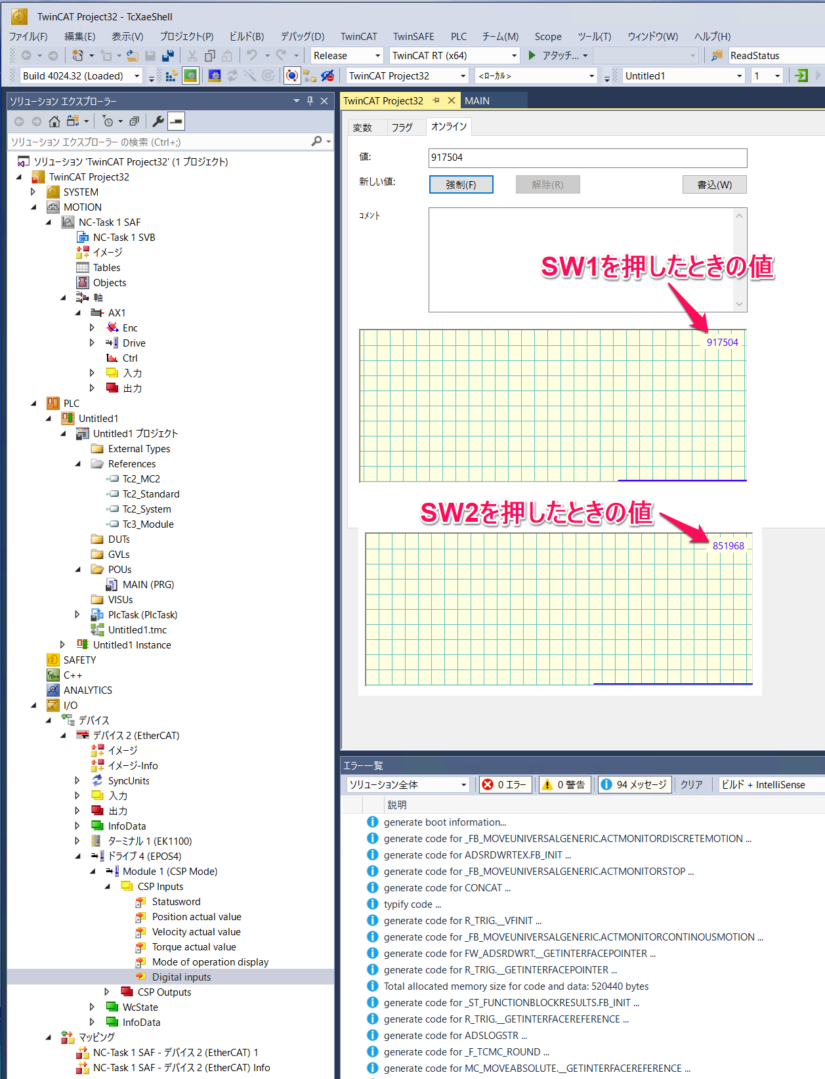This screenshot has width=825, height=1079.
Task: Select the ターミナル 1 (EK1100) item
Action: click(x=150, y=841)
